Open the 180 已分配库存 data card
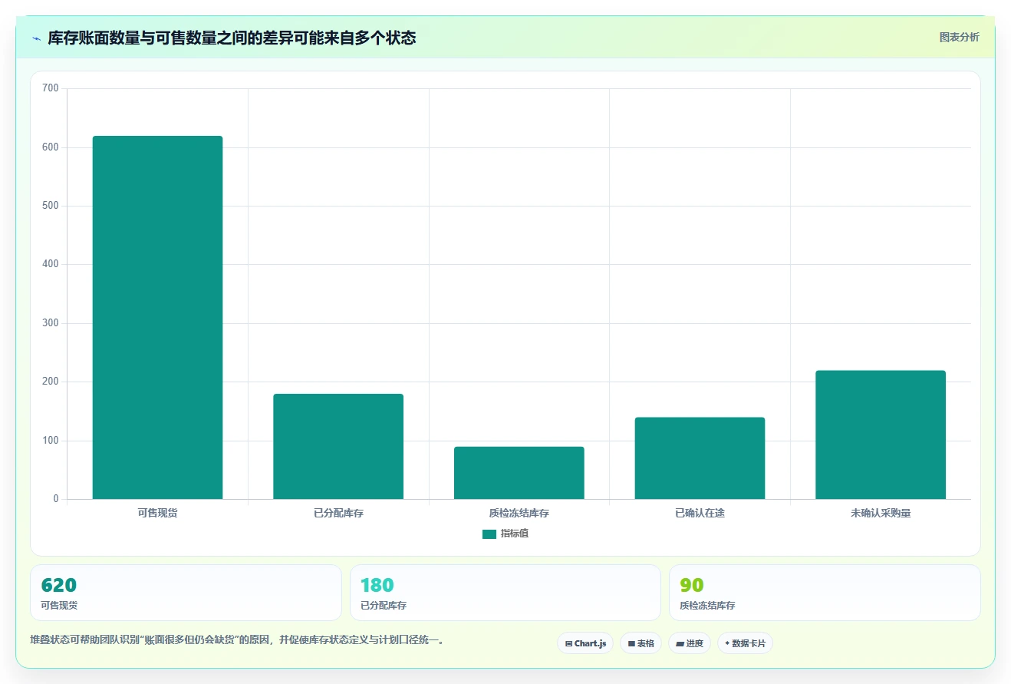 coord(505,593)
